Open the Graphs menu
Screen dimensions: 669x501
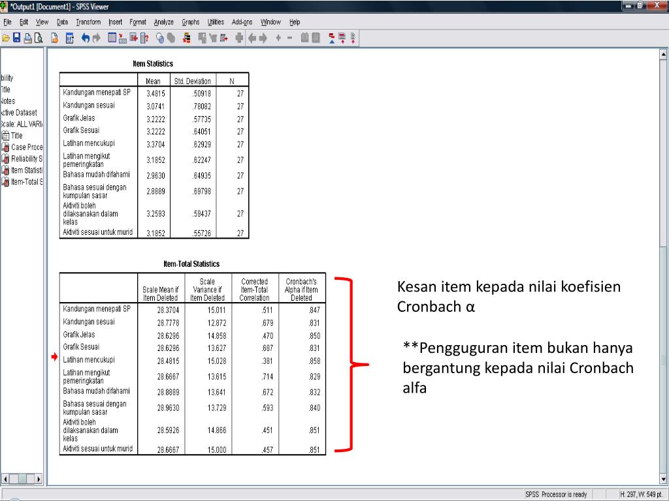190,22
